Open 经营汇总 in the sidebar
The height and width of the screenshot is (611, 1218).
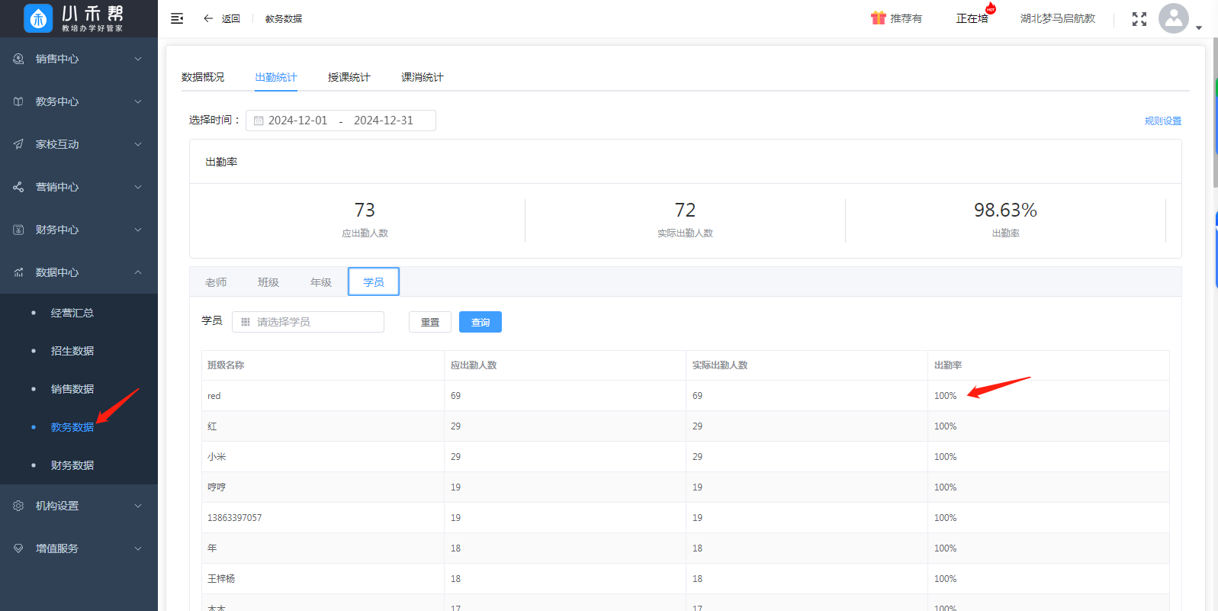pos(72,313)
